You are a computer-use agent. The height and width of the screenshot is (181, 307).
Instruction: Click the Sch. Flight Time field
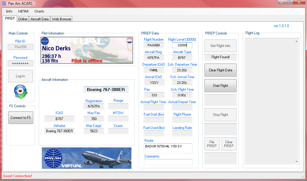tap(182, 95)
